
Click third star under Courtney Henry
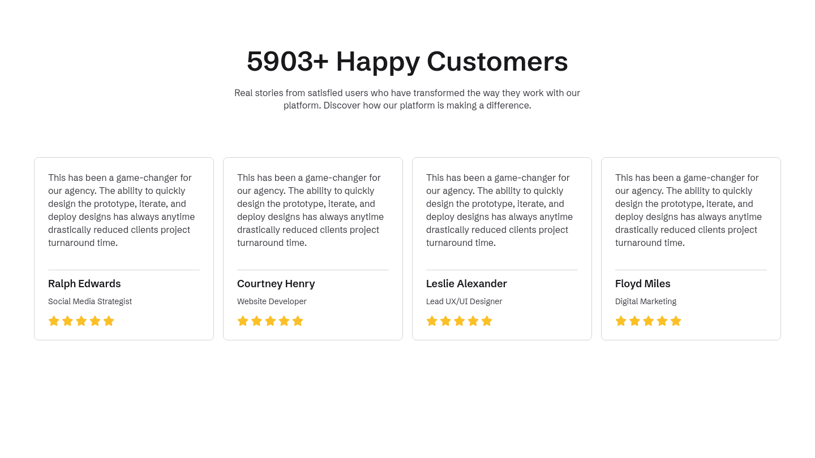coord(271,321)
